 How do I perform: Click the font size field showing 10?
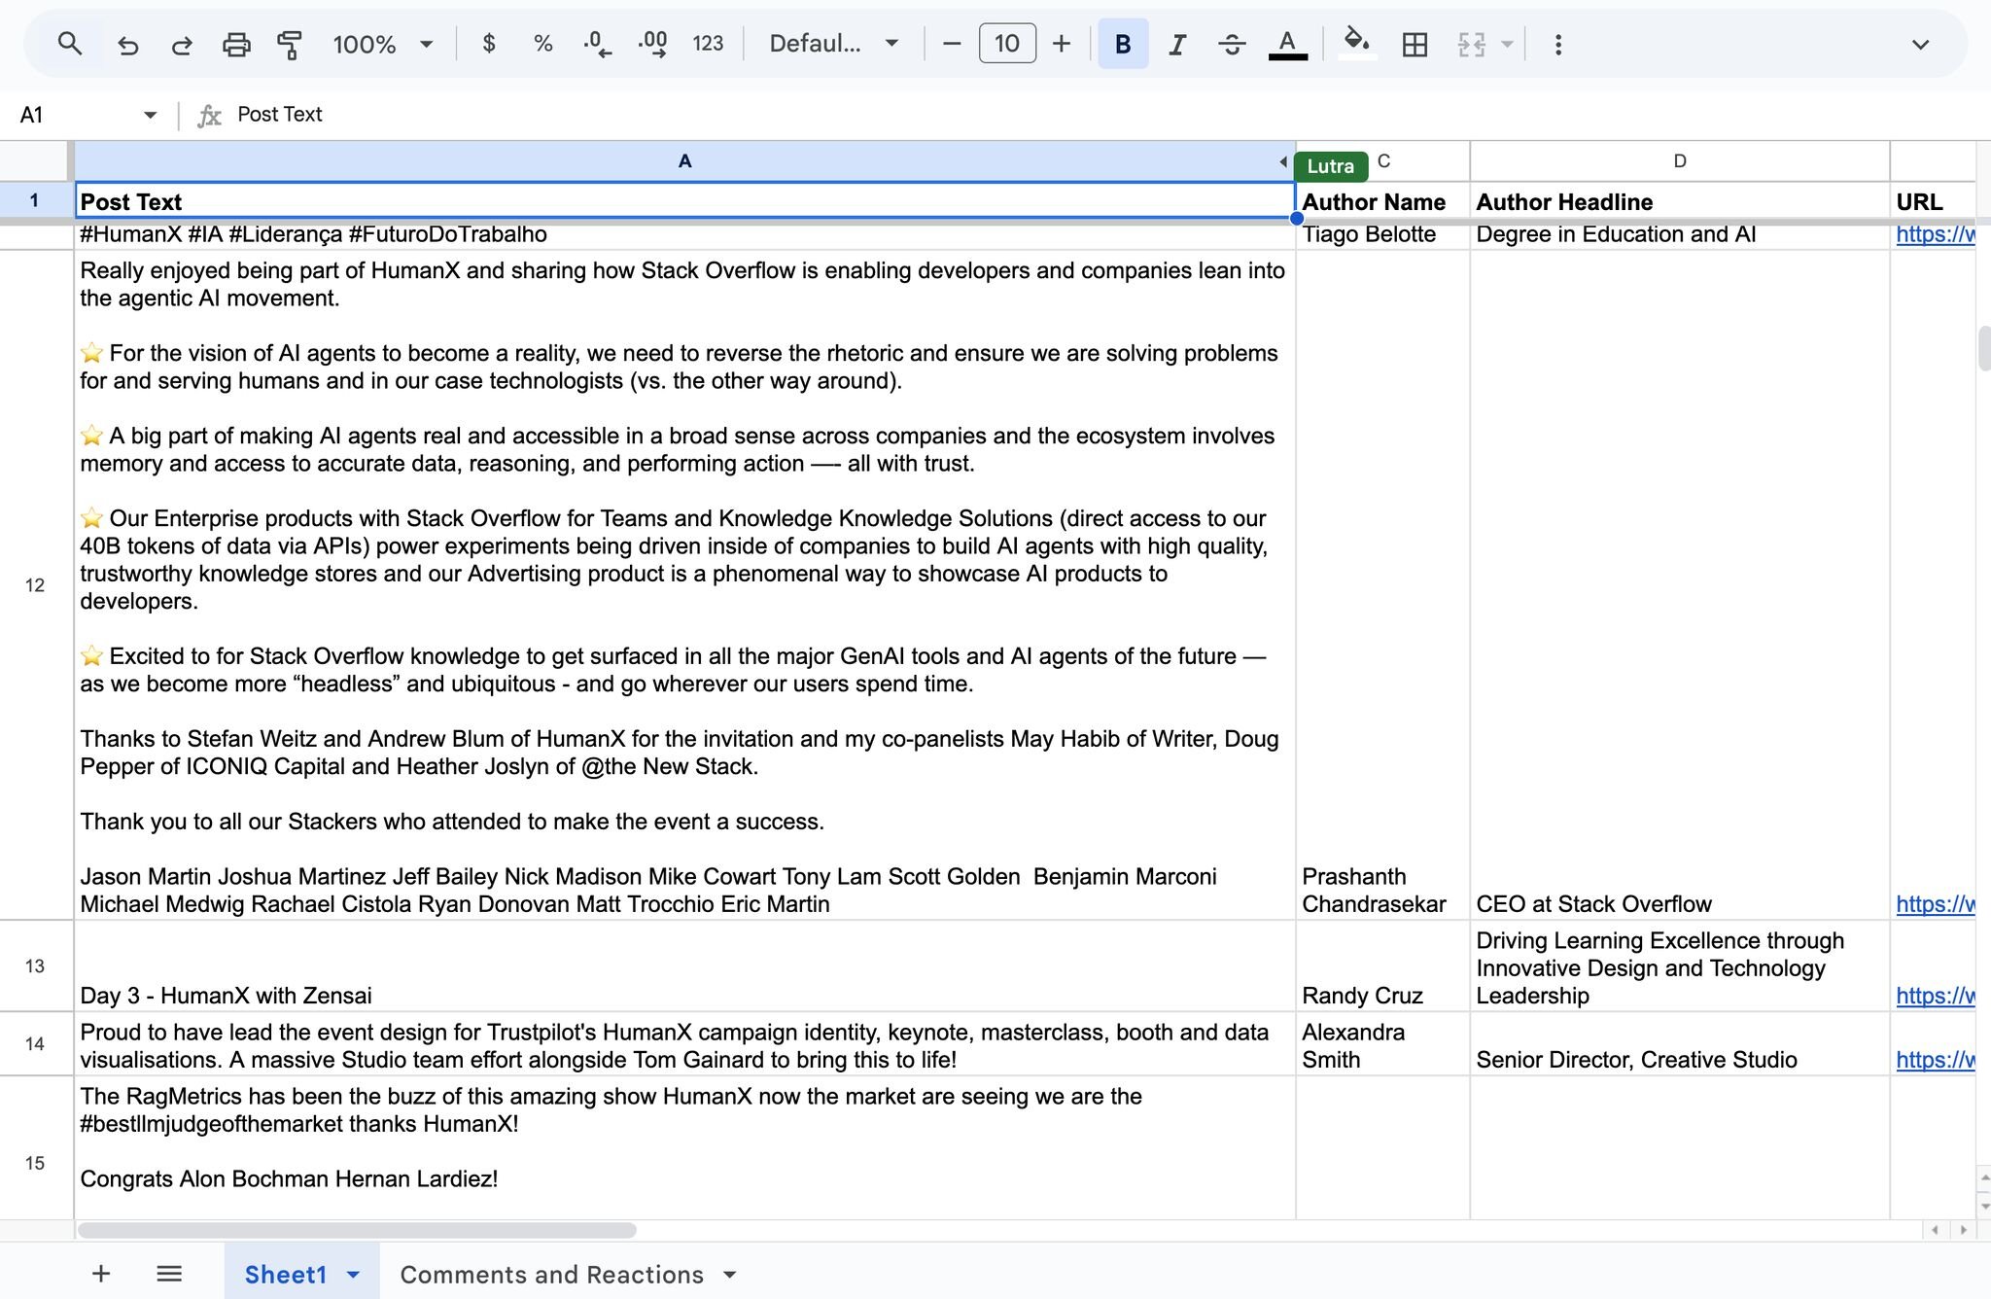pos(1007,44)
